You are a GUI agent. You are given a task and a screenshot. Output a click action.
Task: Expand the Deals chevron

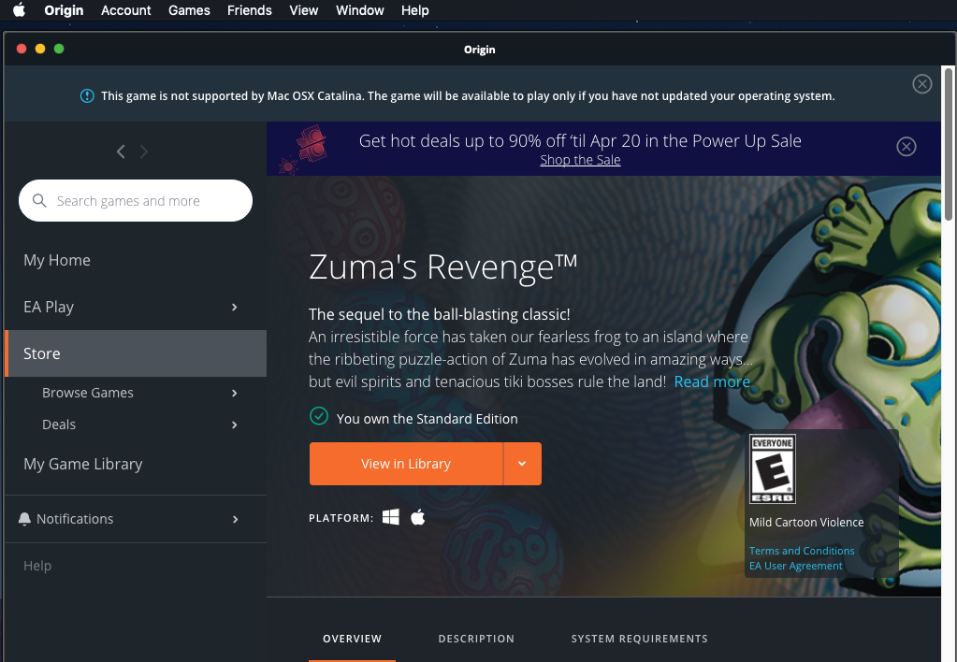[x=235, y=425]
